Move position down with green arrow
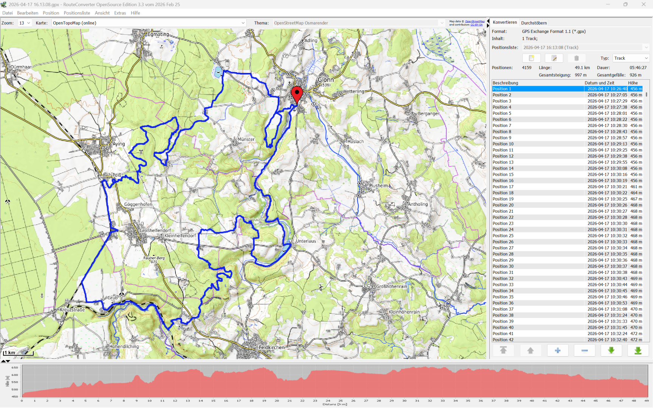The height and width of the screenshot is (408, 653). tap(611, 351)
